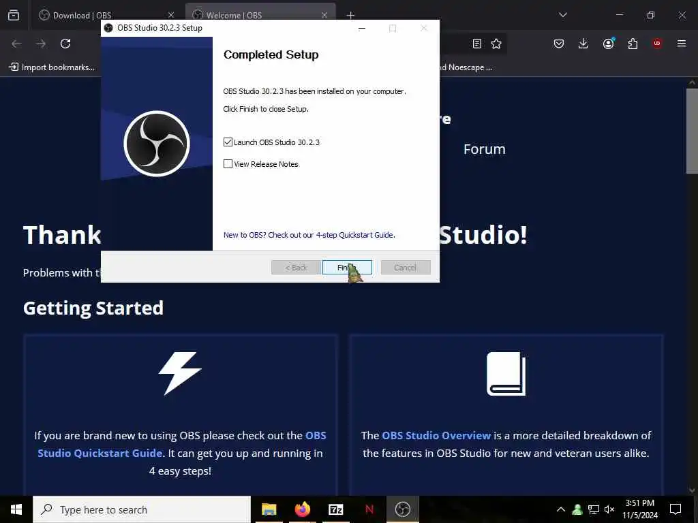This screenshot has width=698, height=523.
Task: Click Finish in OBS Setup dialog
Action: 347,267
